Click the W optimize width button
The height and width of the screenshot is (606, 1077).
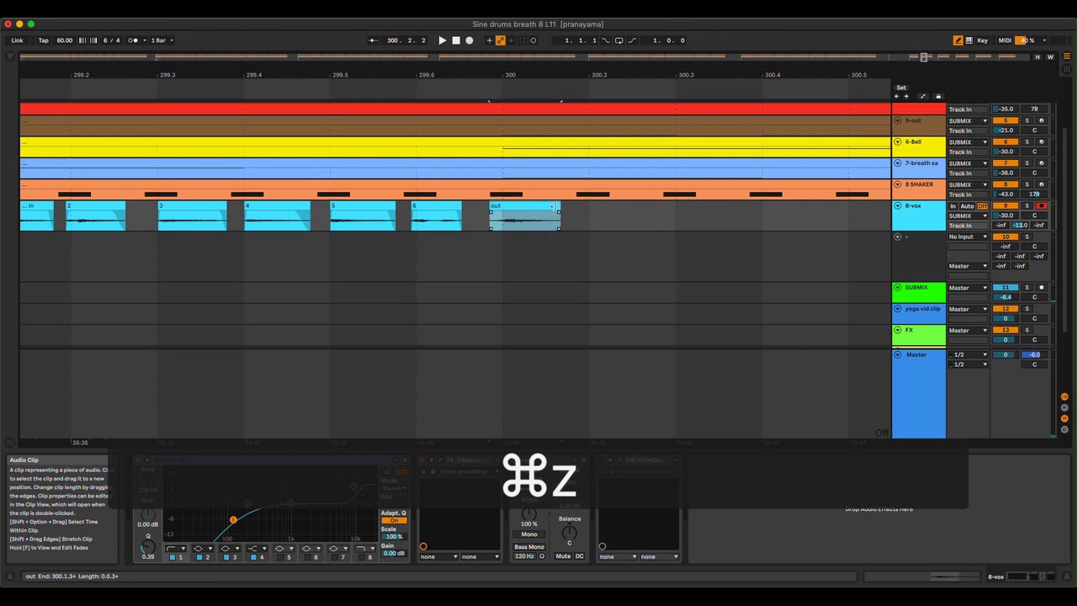point(1050,57)
